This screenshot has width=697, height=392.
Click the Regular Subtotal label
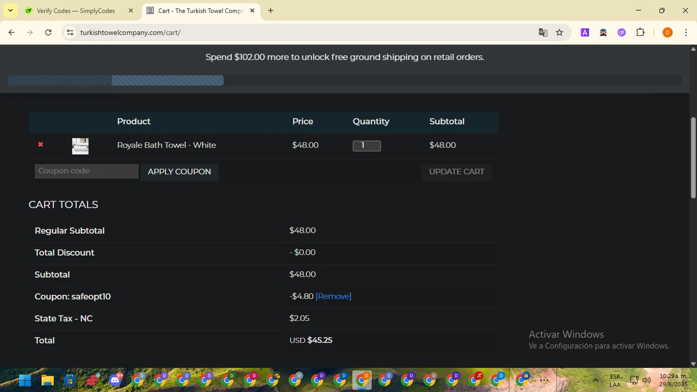(x=70, y=231)
